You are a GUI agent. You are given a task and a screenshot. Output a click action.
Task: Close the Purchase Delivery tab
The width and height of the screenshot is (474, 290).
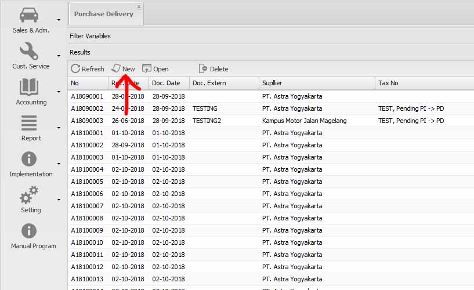(139, 7)
